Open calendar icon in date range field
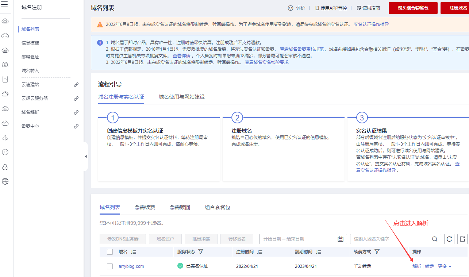The height and width of the screenshot is (277, 469). tap(340, 239)
